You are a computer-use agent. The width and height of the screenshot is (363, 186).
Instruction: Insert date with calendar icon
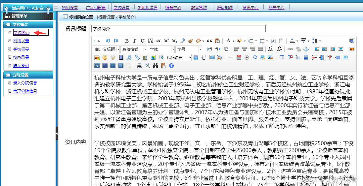(x=239, y=57)
